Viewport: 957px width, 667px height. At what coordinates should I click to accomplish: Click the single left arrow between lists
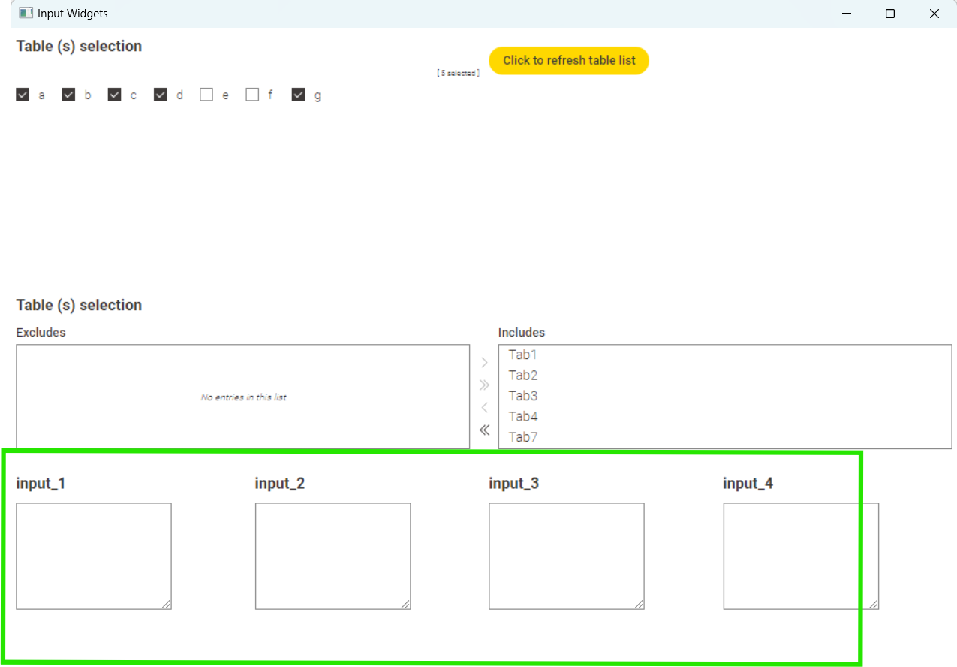click(x=484, y=408)
